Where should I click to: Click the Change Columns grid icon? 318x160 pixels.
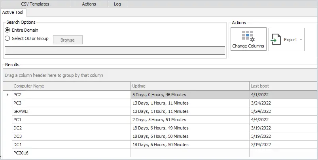point(248,36)
